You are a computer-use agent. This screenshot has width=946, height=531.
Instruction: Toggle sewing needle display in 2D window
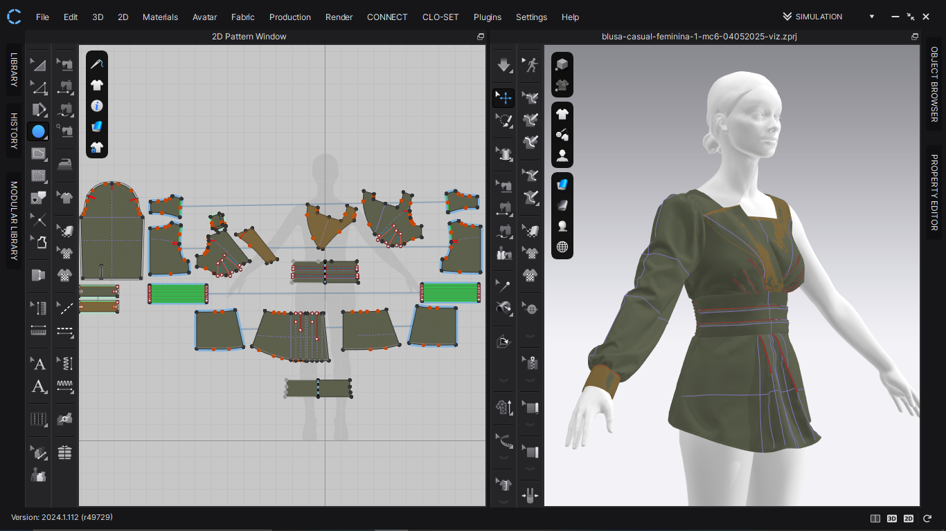tap(97, 64)
